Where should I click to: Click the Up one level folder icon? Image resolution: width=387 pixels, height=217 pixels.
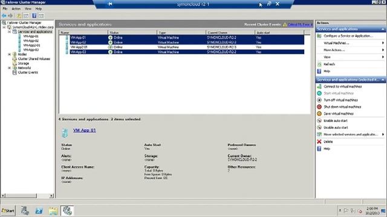(x=19, y=16)
